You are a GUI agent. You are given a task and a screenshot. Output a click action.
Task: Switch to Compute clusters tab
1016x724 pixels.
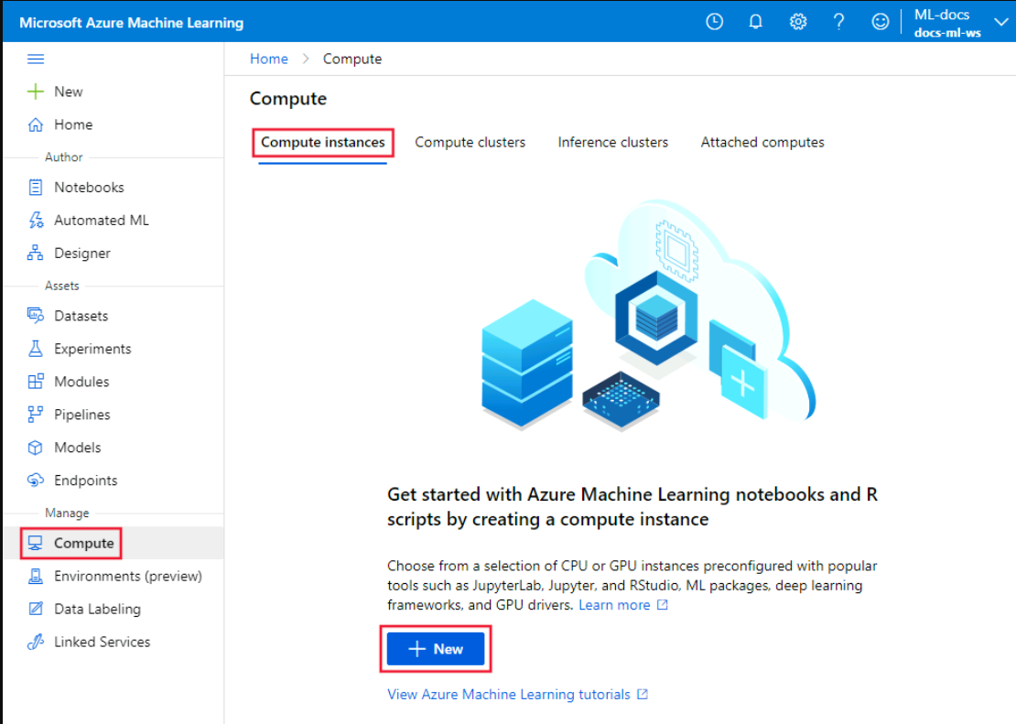click(470, 143)
